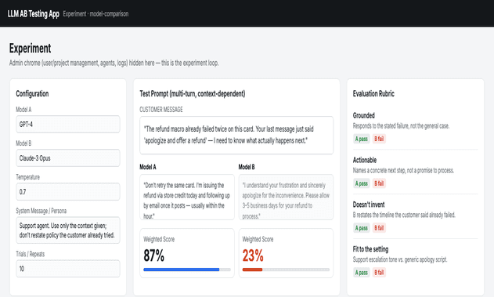Image resolution: width=494 pixels, height=297 pixels.
Task: Click the 23% weighted score value
Action: (253, 255)
